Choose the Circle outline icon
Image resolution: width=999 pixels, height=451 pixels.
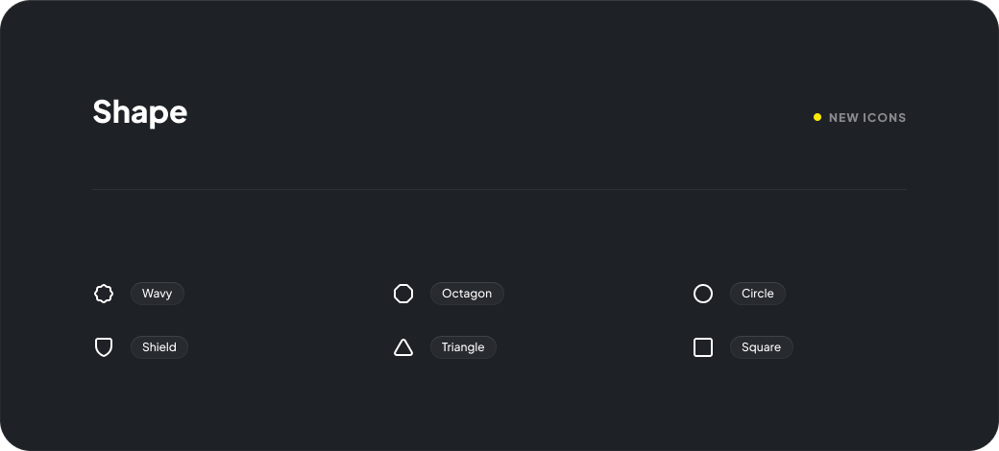click(703, 294)
